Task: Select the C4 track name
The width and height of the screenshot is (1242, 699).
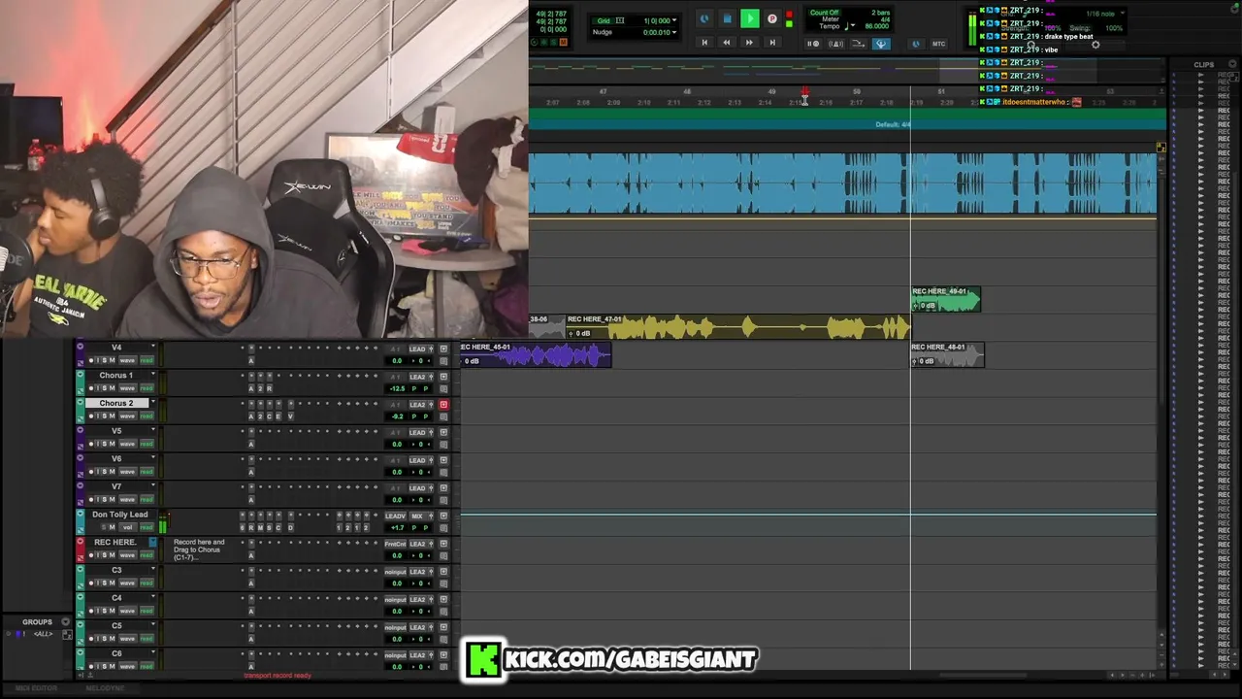Action: pos(116,598)
